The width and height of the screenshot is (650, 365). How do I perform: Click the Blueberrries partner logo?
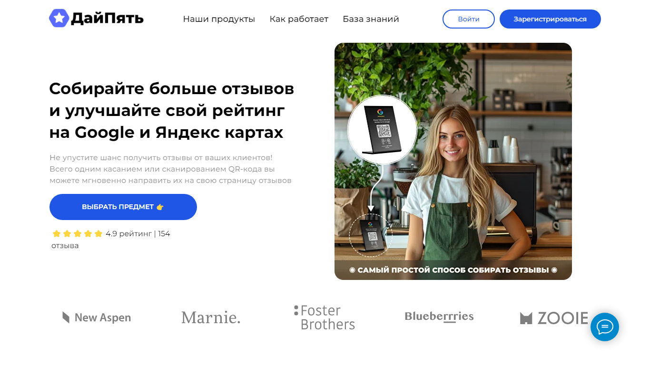(x=439, y=317)
